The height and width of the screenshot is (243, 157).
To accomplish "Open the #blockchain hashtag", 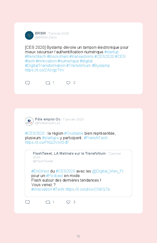I will 58,56.
